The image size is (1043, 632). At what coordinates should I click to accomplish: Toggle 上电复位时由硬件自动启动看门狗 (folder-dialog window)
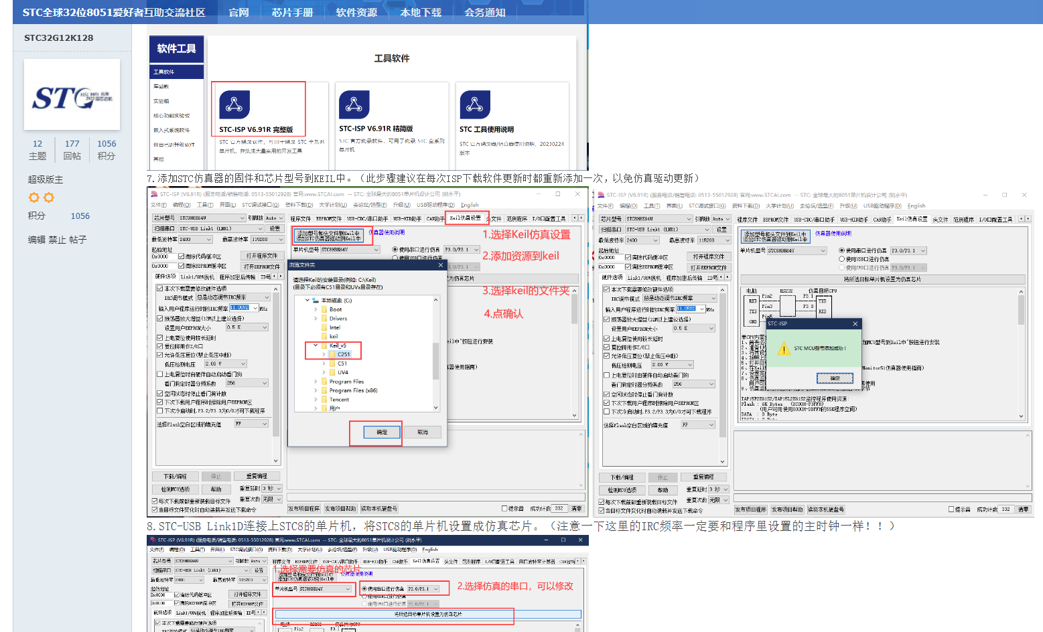[x=159, y=374]
